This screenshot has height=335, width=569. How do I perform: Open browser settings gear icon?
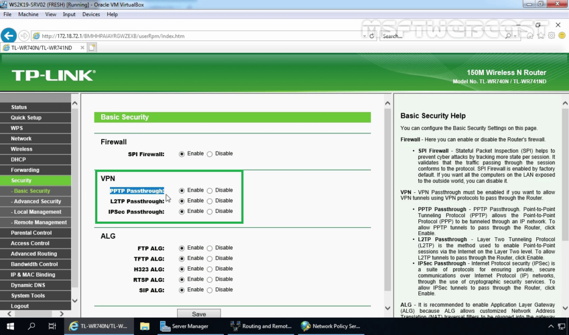click(552, 36)
